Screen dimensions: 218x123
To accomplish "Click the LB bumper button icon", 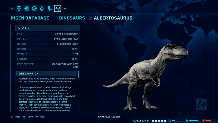I will [x=12, y=8].
